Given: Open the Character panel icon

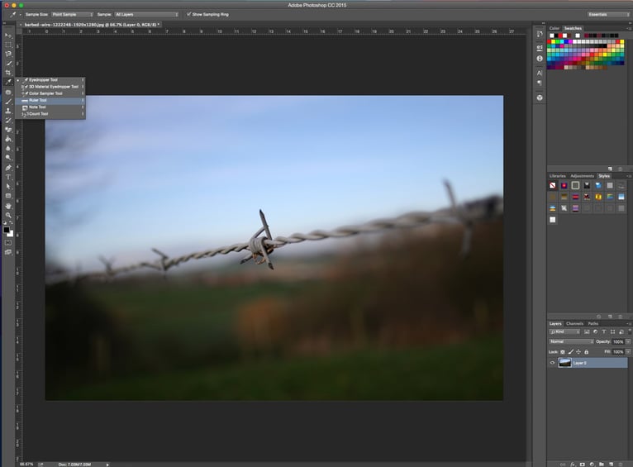Looking at the screenshot, I should coord(540,73).
